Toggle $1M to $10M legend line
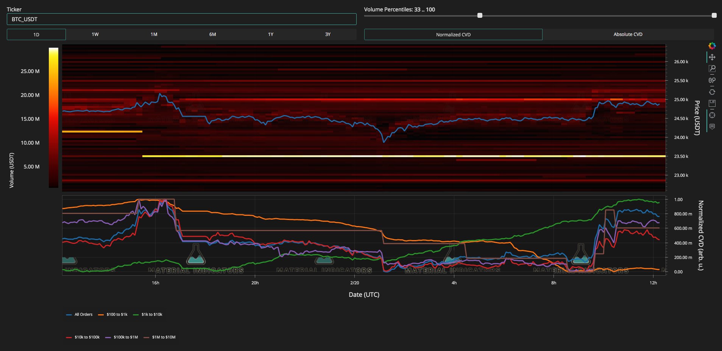This screenshot has height=351, width=722. tap(160, 337)
